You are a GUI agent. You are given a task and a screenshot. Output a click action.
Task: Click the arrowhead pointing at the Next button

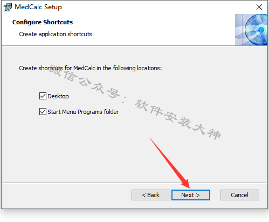pyautogui.click(x=186, y=183)
